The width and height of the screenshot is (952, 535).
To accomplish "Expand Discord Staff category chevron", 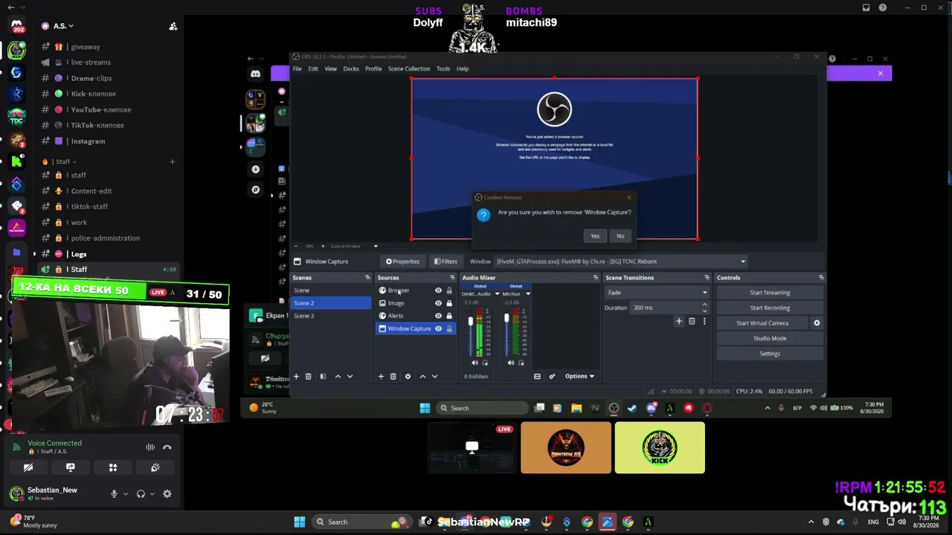I will coord(74,161).
